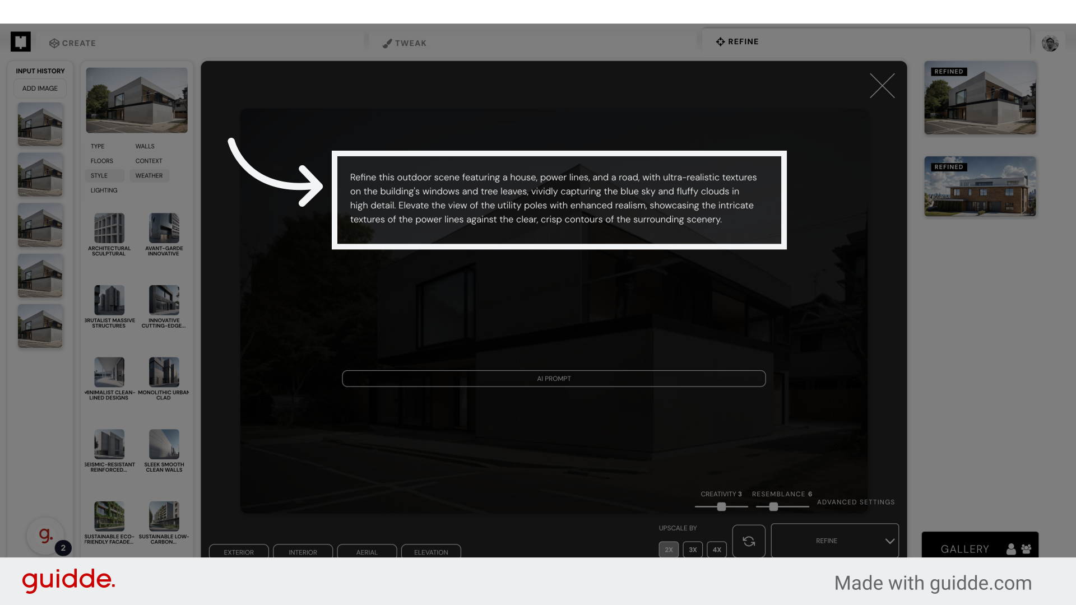Click the group people icon beside Gallery
The width and height of the screenshot is (1076, 605).
click(x=1026, y=549)
